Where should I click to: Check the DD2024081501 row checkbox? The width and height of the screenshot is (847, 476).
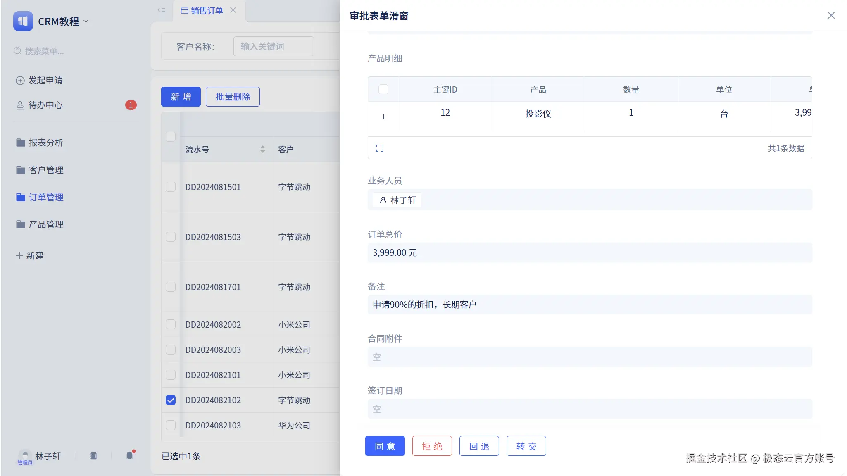[x=171, y=187]
